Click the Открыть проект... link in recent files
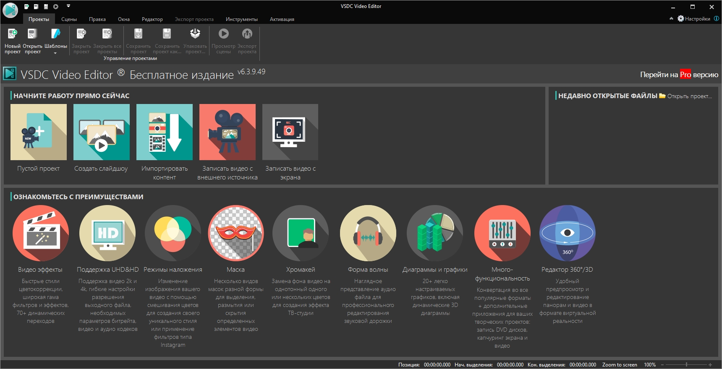This screenshot has height=369, width=722. pyautogui.click(x=686, y=96)
